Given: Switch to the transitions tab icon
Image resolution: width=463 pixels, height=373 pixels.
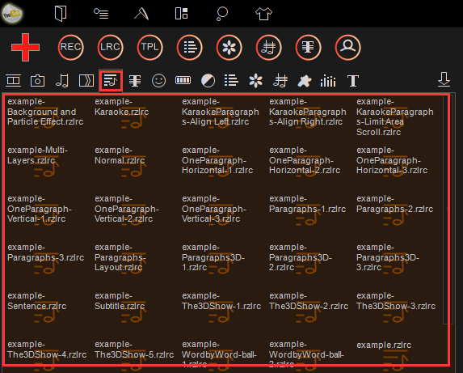Looking at the screenshot, I should [x=86, y=80].
